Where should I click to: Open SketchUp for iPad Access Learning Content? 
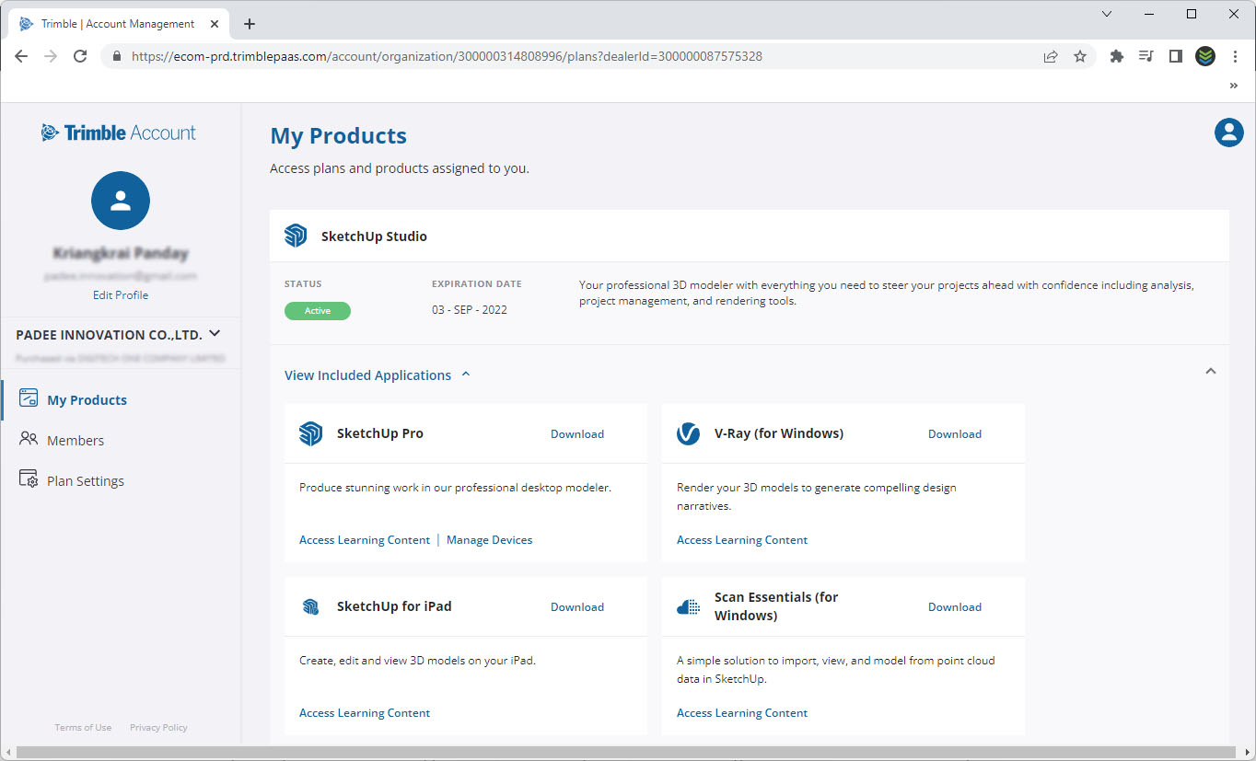[x=365, y=713]
